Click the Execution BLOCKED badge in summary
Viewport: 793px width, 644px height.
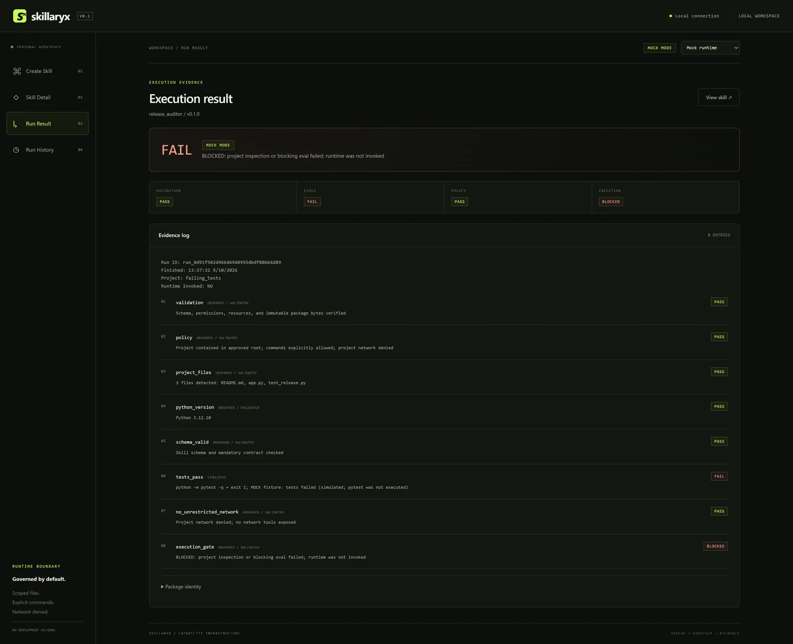point(611,201)
